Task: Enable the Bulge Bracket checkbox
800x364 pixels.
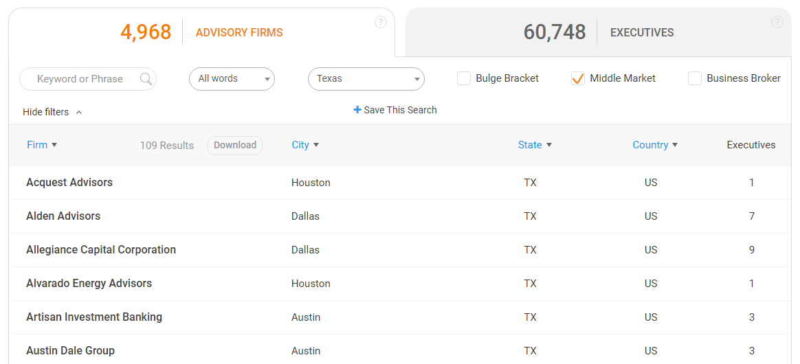Action: point(464,78)
